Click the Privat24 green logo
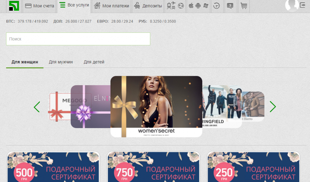The height and width of the screenshot is (182, 310). click(14, 6)
